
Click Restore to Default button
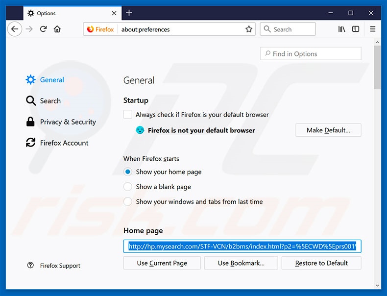(321, 263)
